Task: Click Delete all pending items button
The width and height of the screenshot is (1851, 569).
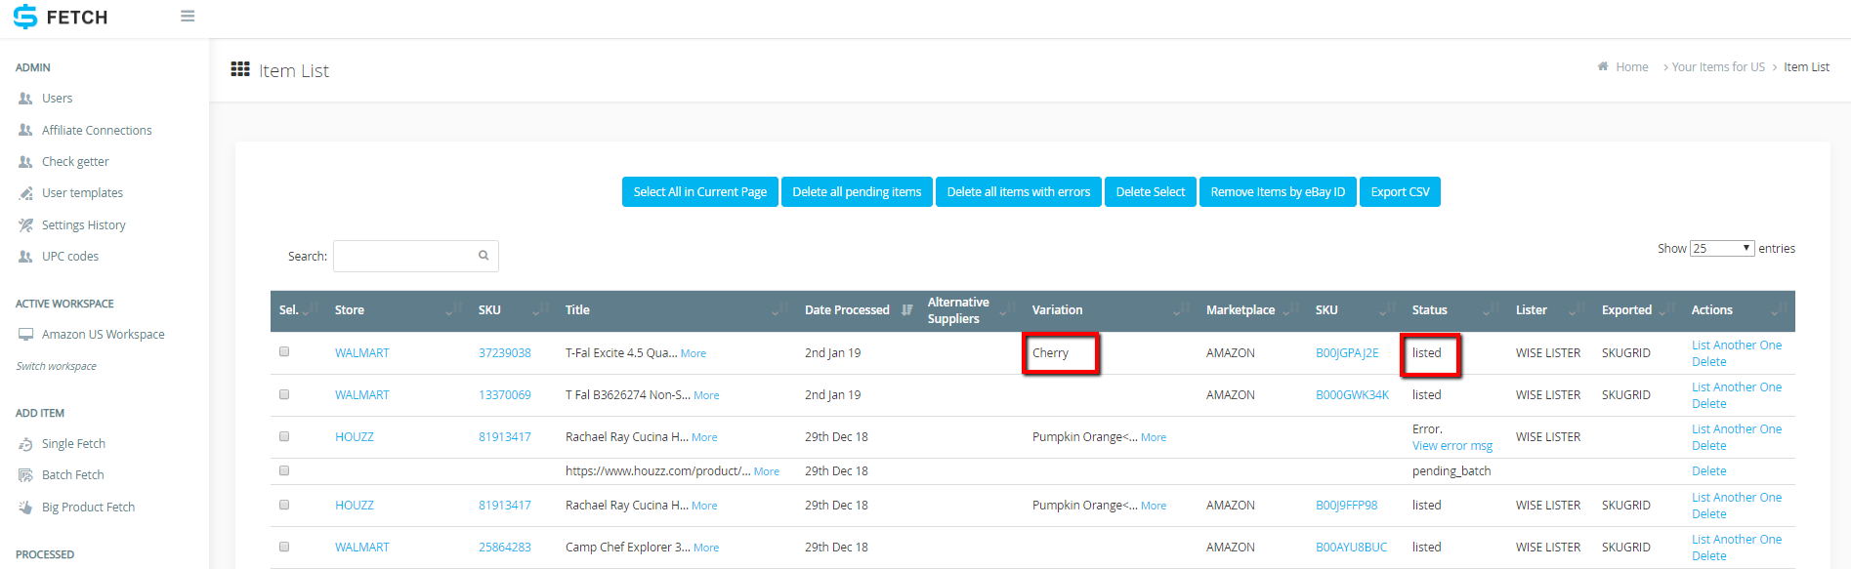Action: point(857,191)
